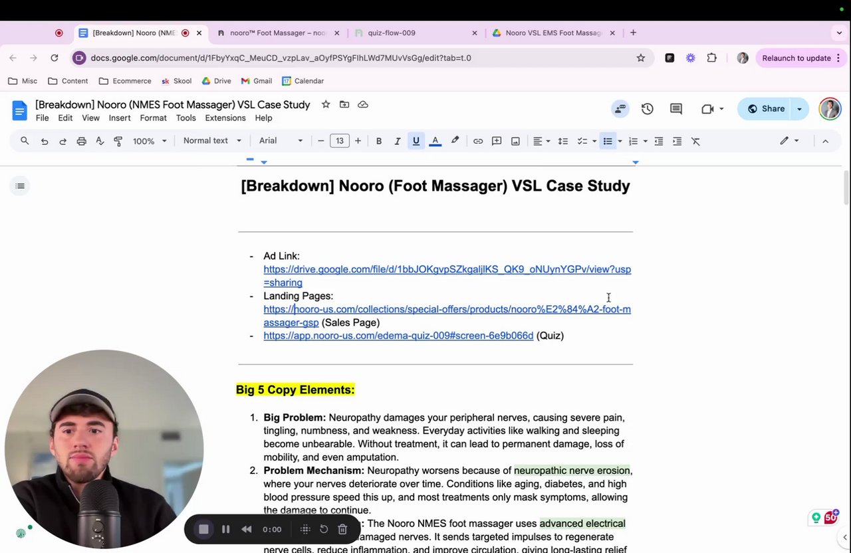Pause the screen recording
This screenshot has width=851, height=553.
(226, 529)
